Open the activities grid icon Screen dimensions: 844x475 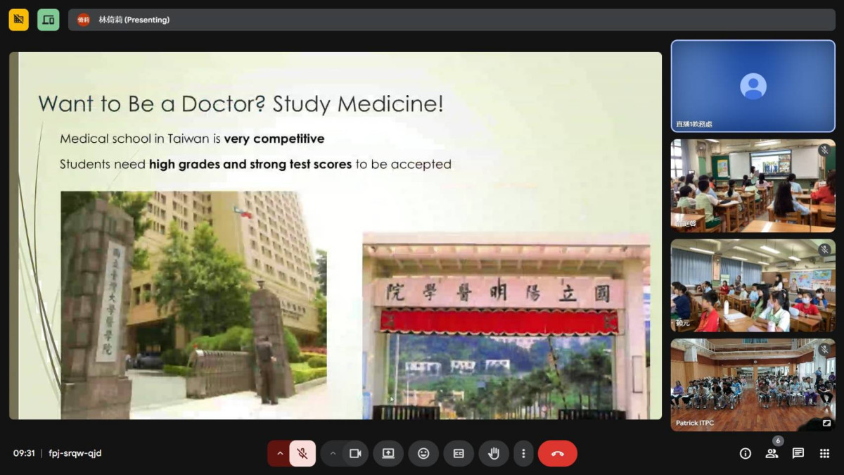click(x=824, y=454)
